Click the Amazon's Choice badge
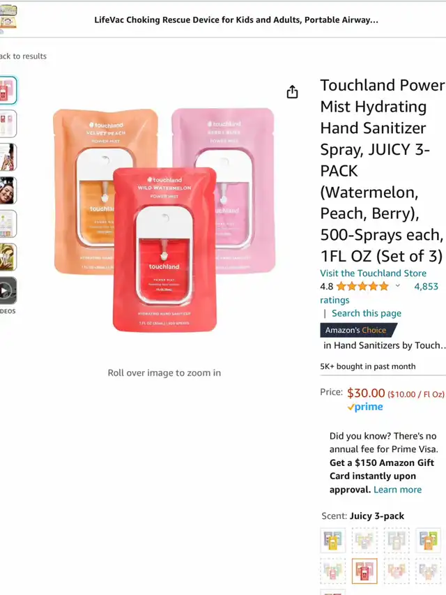The image size is (446, 595). pos(358,330)
